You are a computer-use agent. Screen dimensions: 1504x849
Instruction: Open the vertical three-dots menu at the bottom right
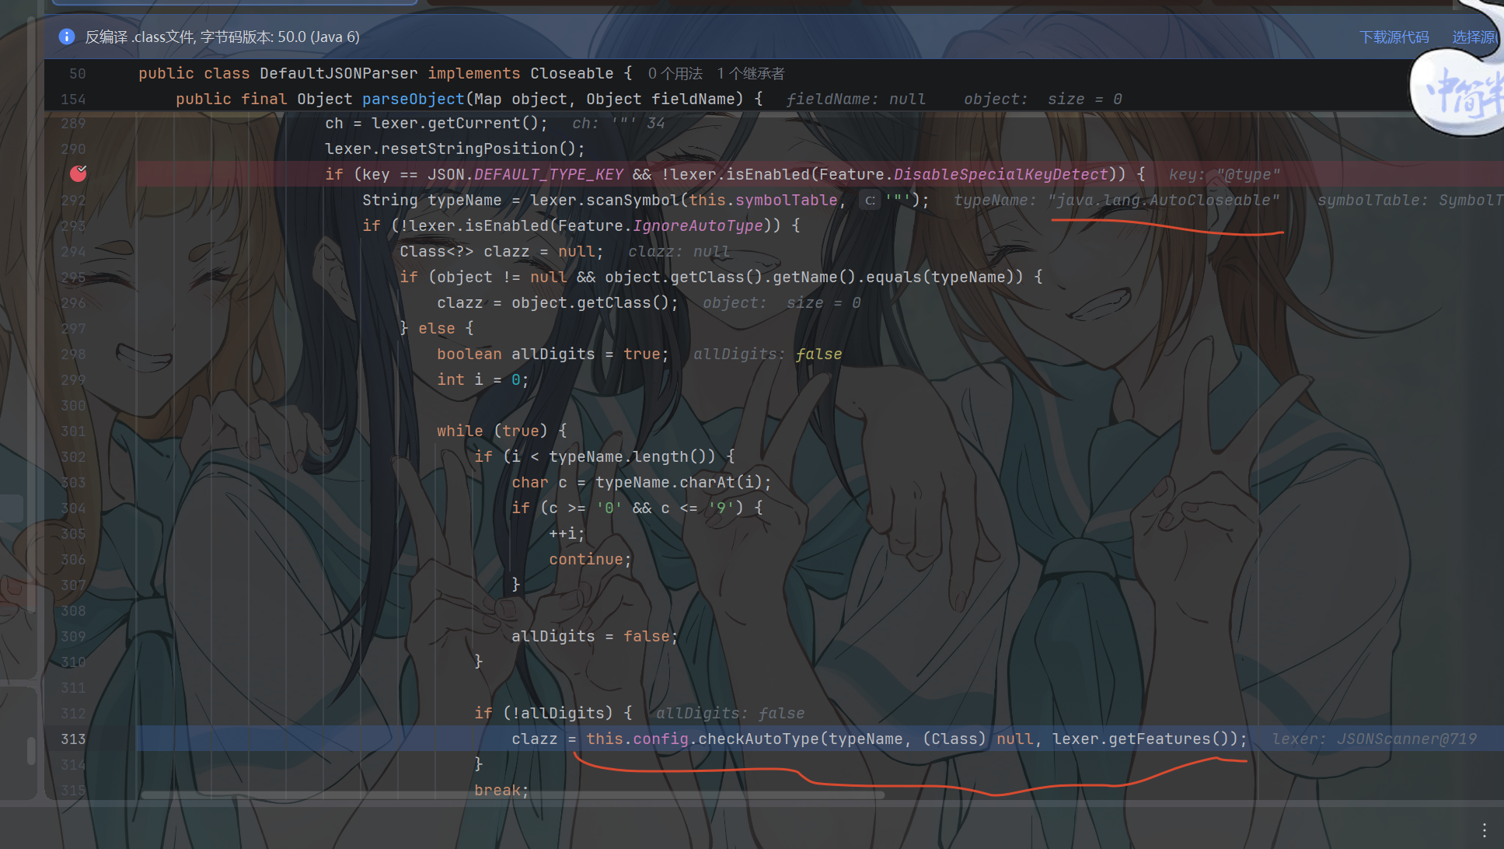(1484, 830)
